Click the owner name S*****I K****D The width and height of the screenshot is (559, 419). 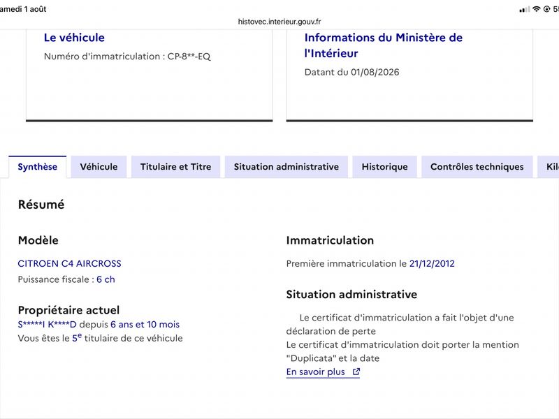(47, 325)
